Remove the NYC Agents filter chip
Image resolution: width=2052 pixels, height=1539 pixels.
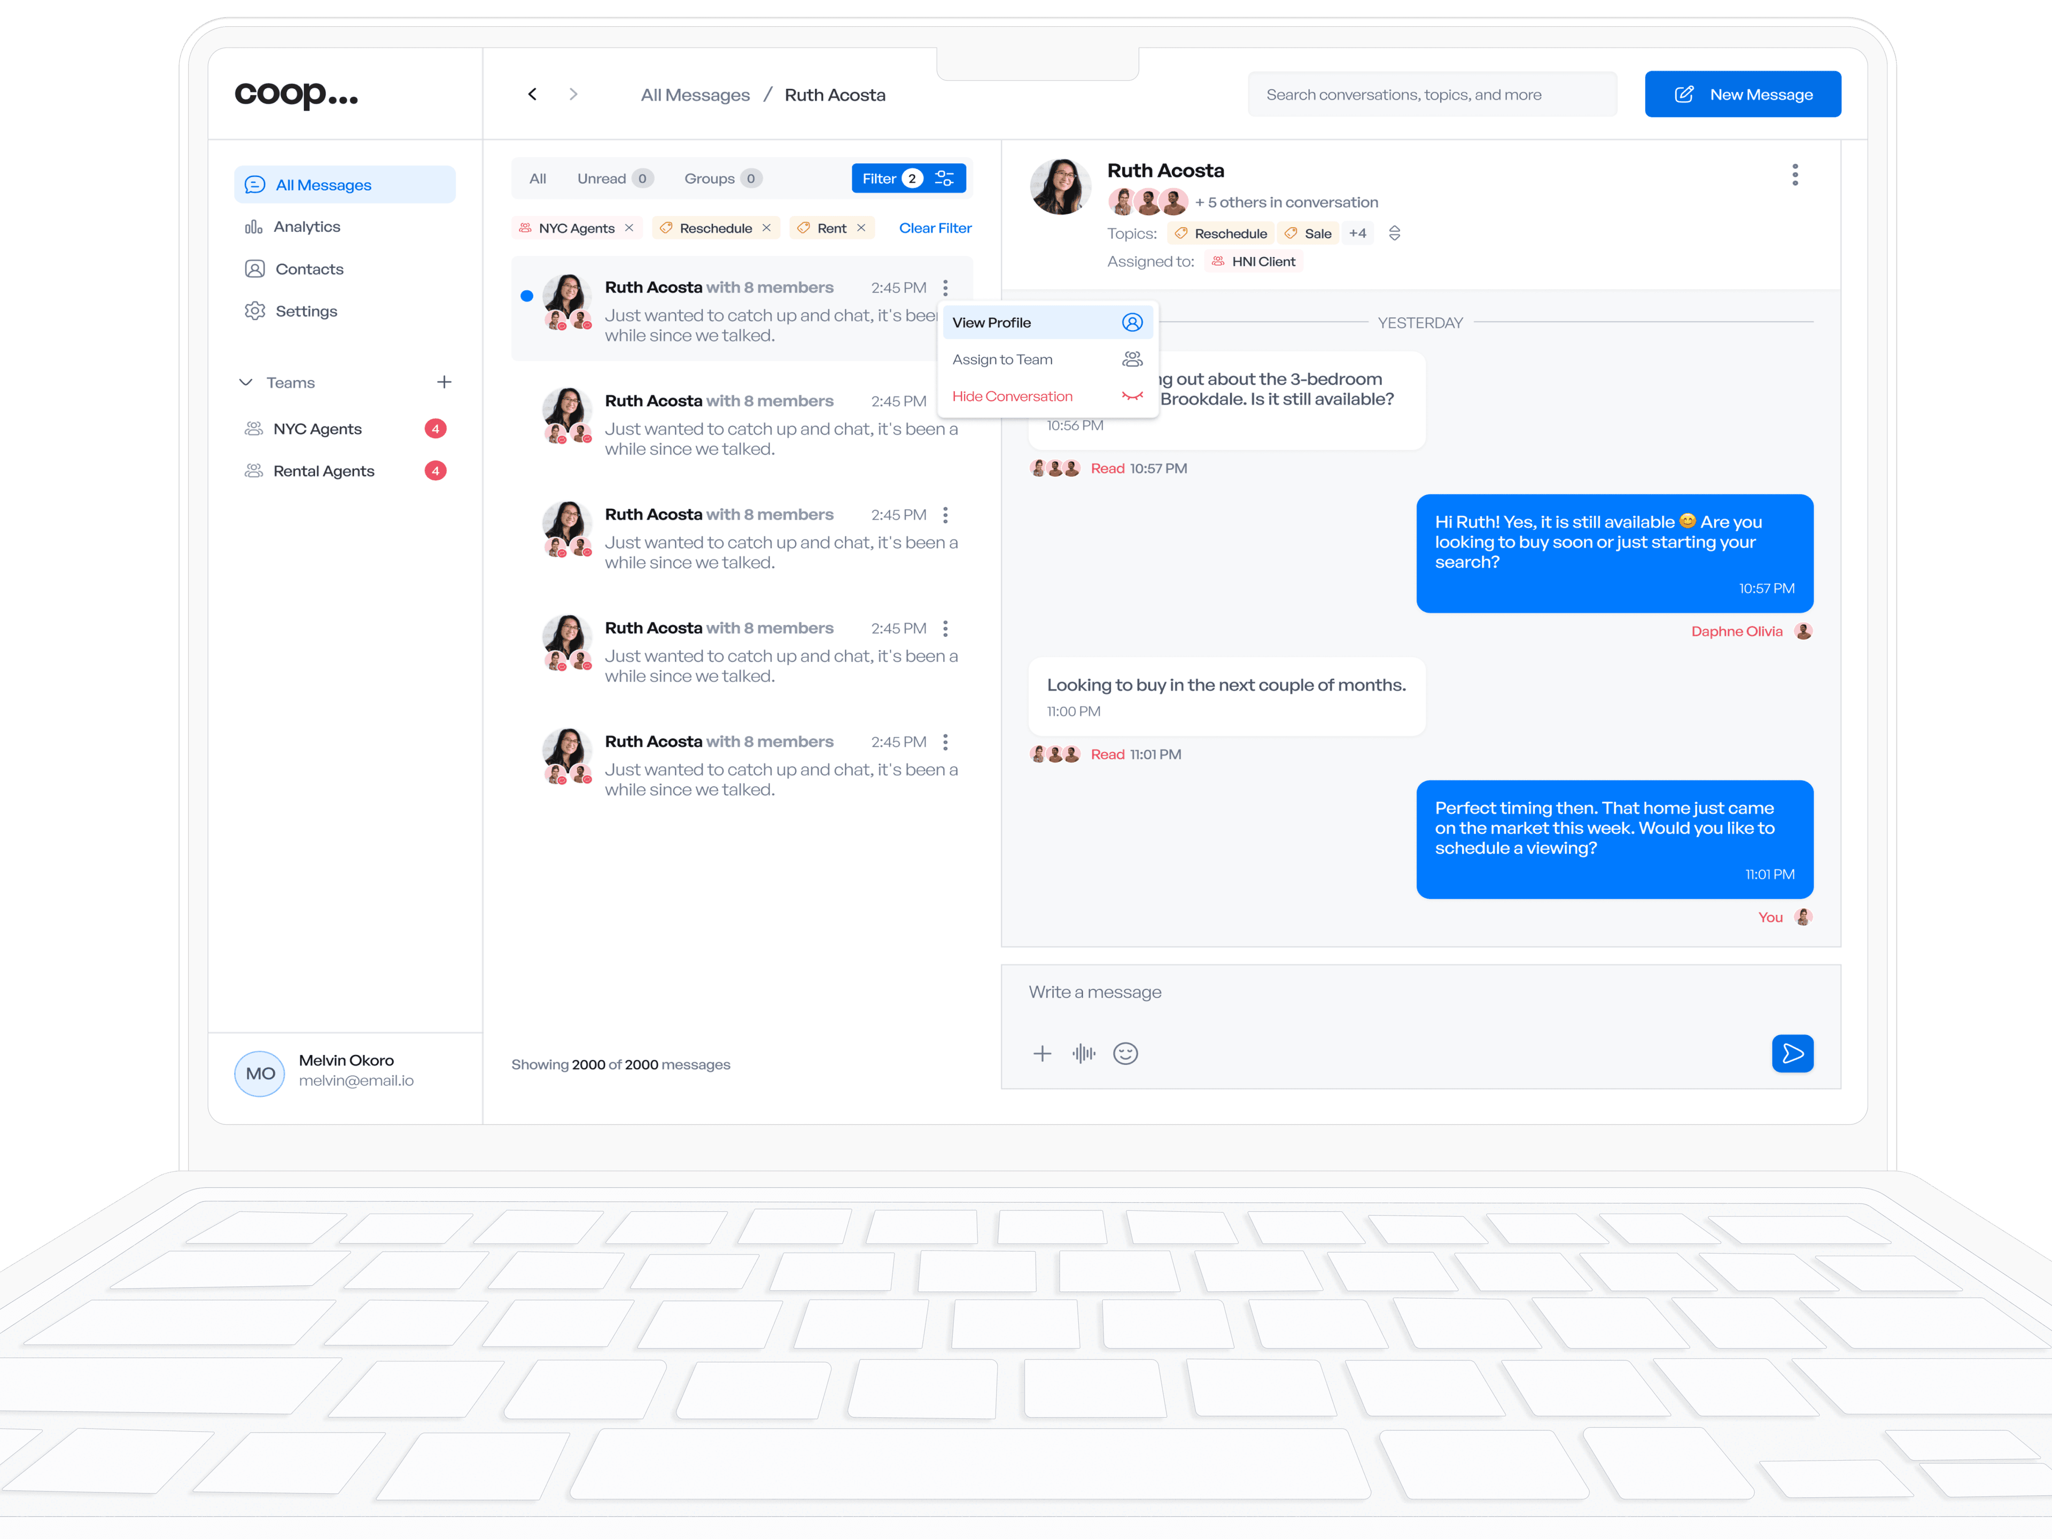[x=629, y=228]
